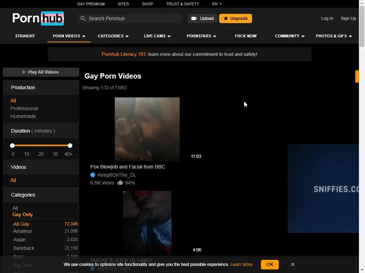
Task: Click Log In link
Action: (x=327, y=18)
